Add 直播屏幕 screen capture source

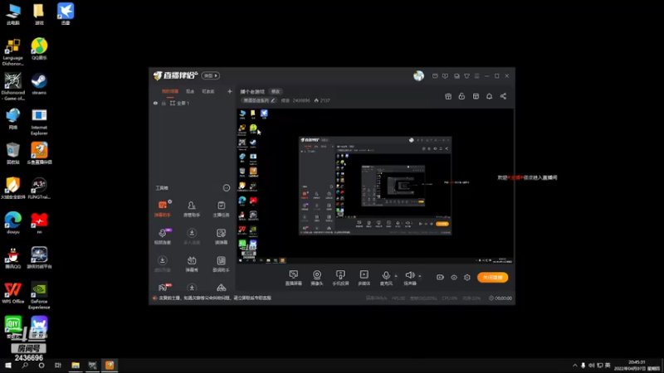point(294,278)
